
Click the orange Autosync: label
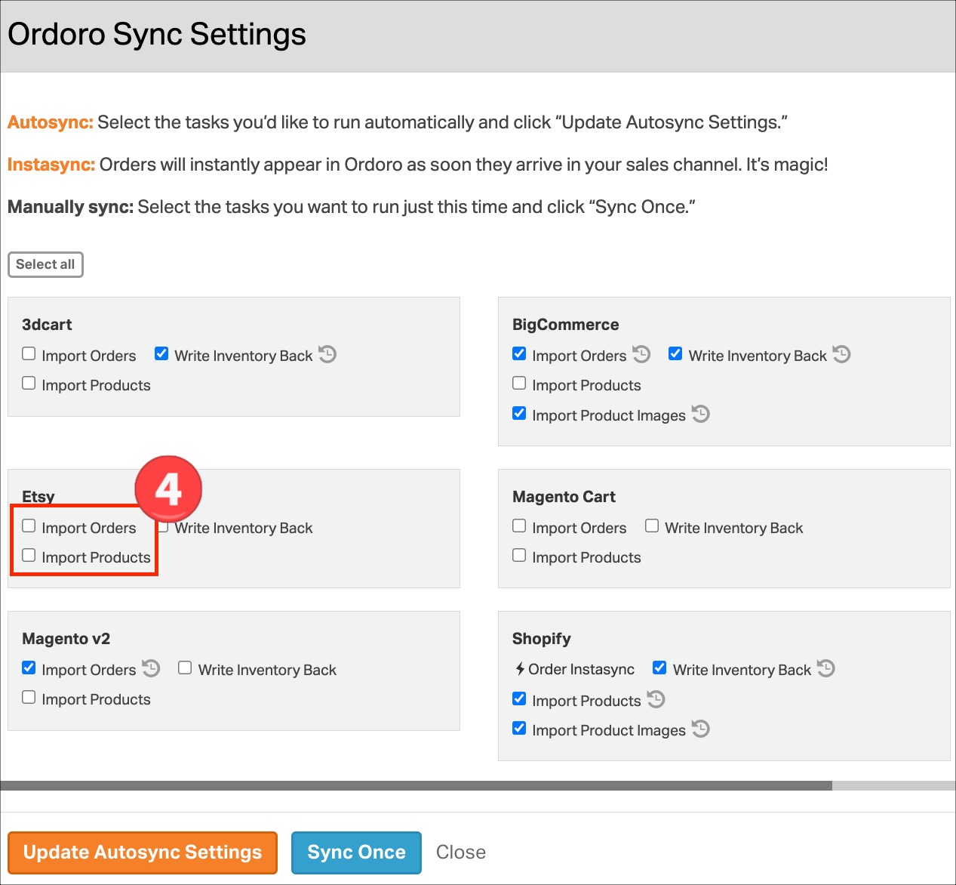(x=50, y=122)
